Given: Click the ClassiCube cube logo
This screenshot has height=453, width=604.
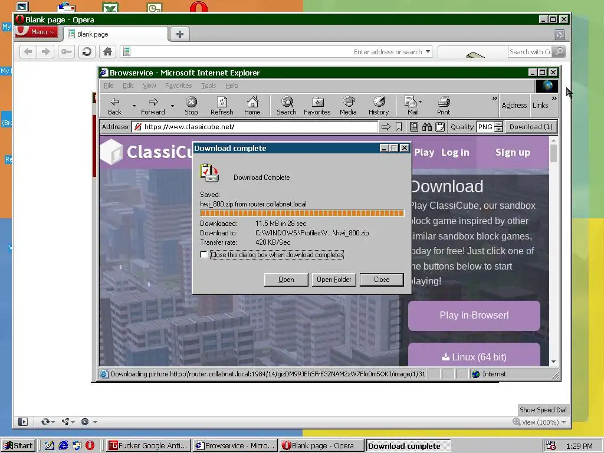Looking at the screenshot, I should (111, 152).
